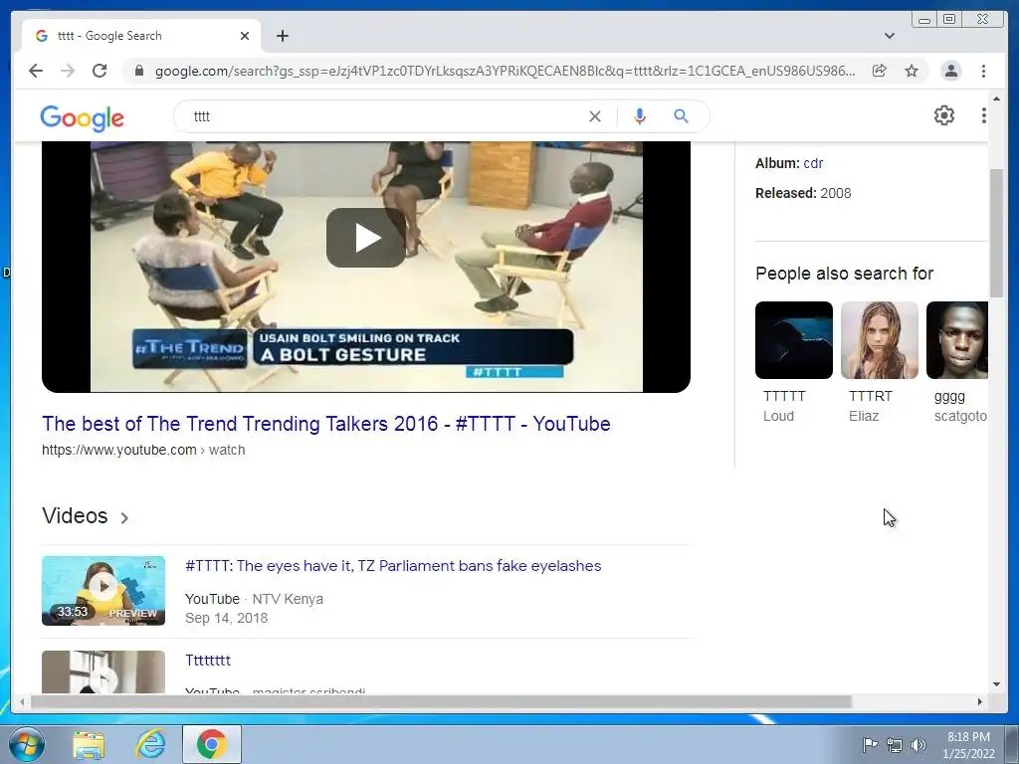Open 'The best of The Trend Trending Talkers 2016' link
This screenshot has height=764, width=1019.
(326, 424)
